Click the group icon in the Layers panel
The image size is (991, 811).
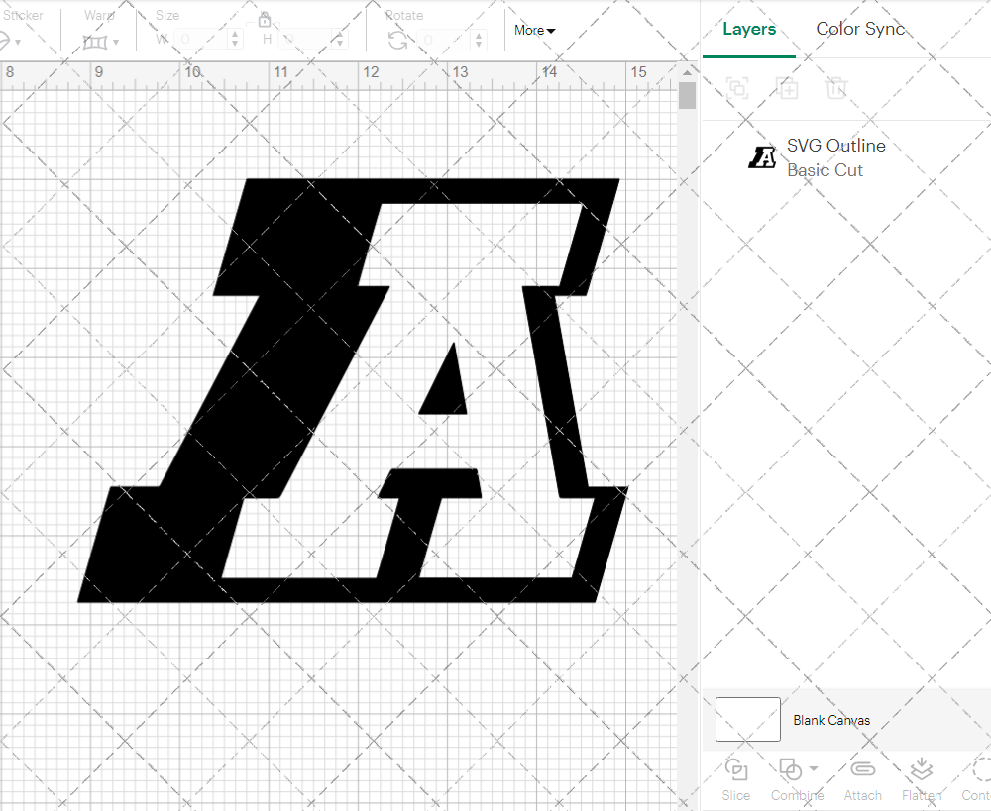pos(735,88)
